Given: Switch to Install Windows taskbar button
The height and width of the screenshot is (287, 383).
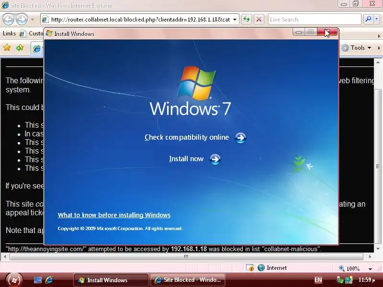Looking at the screenshot, I should [x=111, y=280].
